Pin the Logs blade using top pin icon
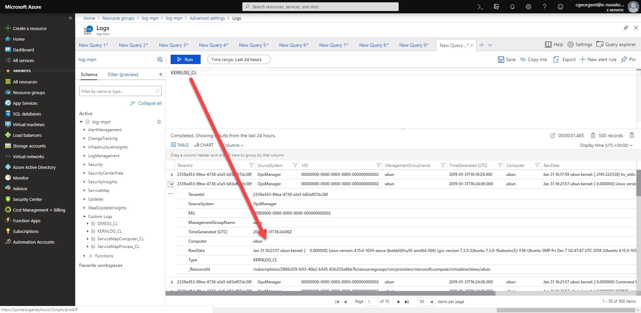Image resolution: width=641 pixels, height=313 pixels. pos(626,28)
